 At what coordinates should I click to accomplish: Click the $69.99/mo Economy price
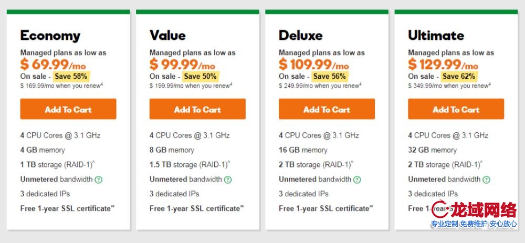(53, 65)
